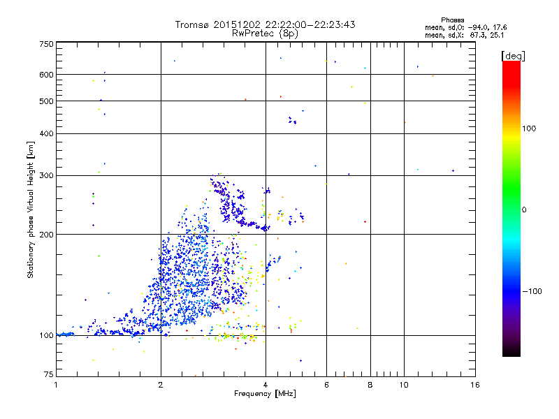Click the y-axis tick label '600'

click(x=46, y=75)
